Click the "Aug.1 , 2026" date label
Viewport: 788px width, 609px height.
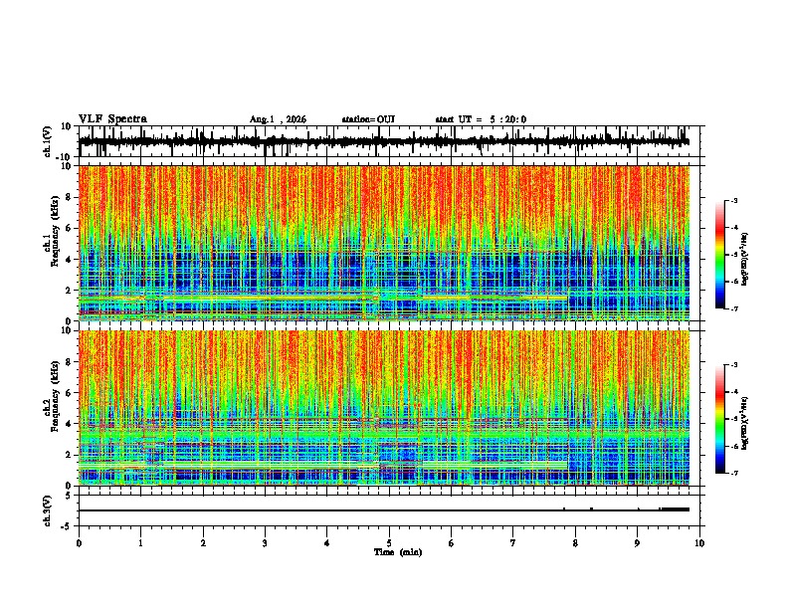tap(278, 119)
